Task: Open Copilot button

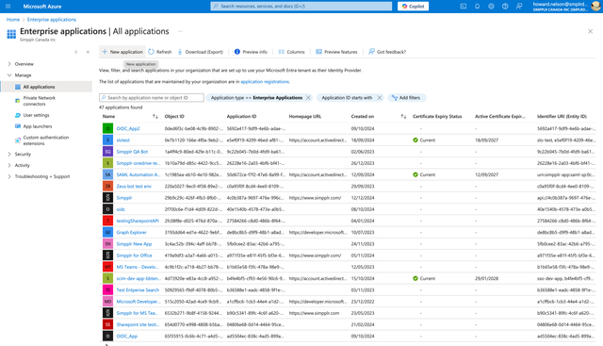Action: click(x=413, y=7)
